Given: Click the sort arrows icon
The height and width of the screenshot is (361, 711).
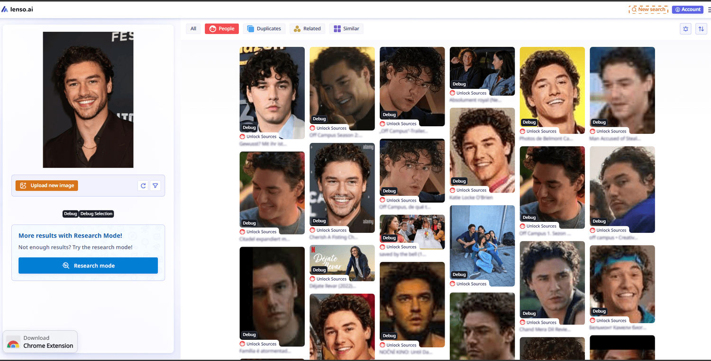Looking at the screenshot, I should [701, 29].
